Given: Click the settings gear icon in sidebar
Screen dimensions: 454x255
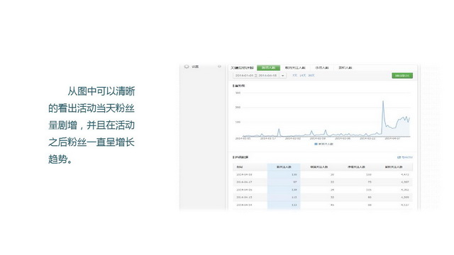Looking at the screenshot, I should pos(187,67).
